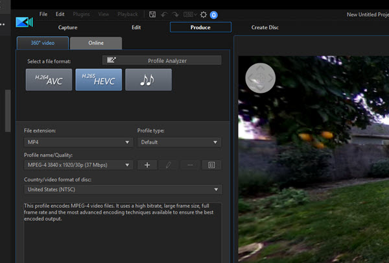
Task: Go to the Create Disc module
Action: coord(265,27)
